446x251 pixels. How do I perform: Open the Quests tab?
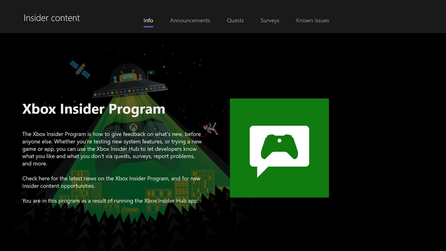(x=235, y=20)
